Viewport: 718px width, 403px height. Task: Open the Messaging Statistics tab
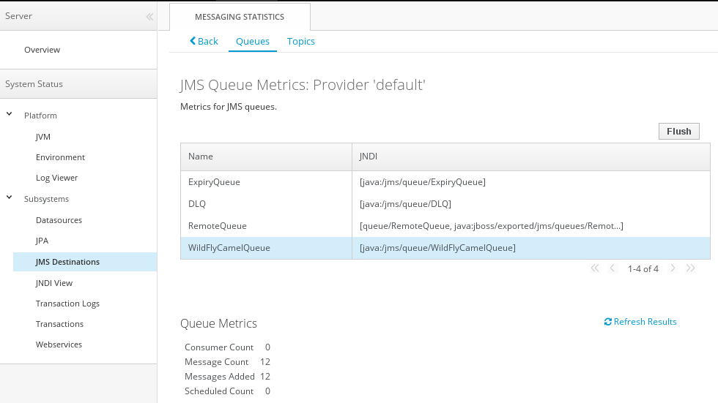pos(240,17)
